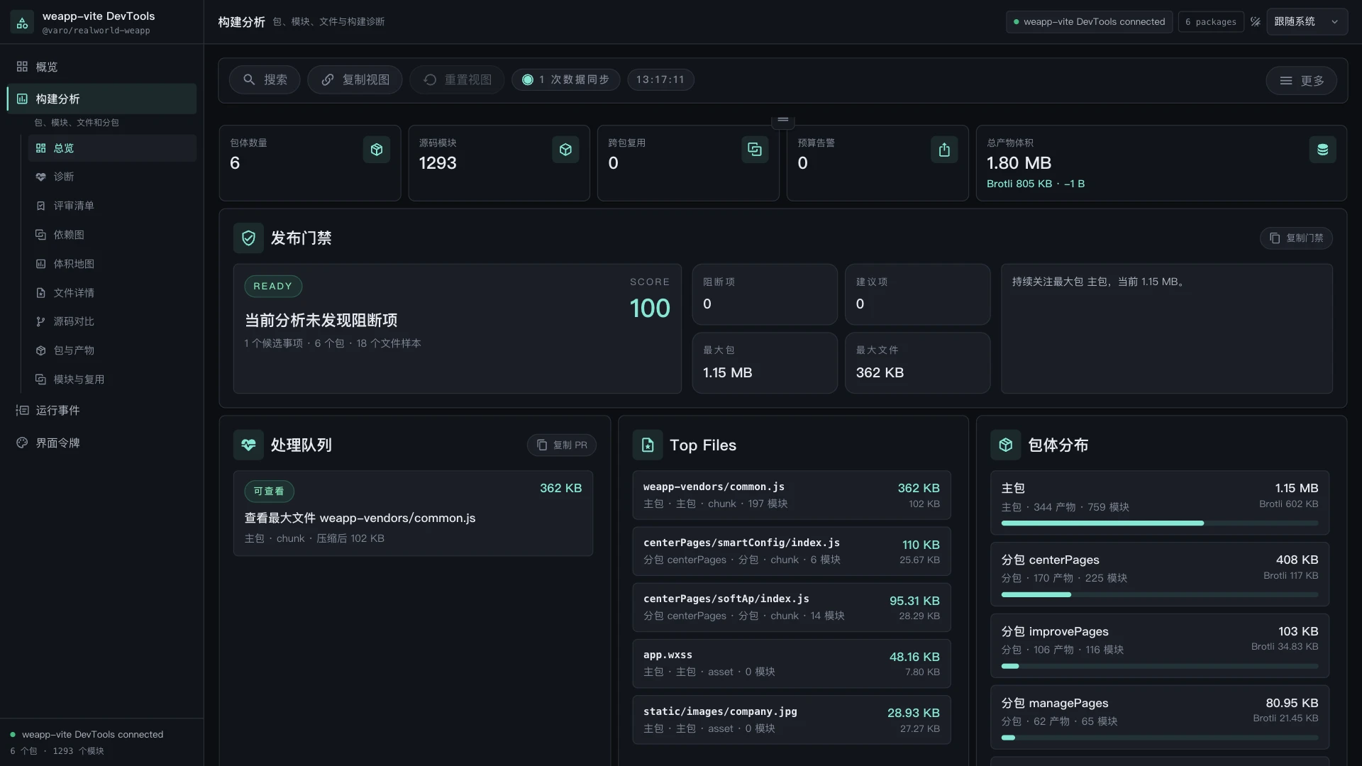
Task: Click the Top Files document icon
Action: click(x=648, y=445)
